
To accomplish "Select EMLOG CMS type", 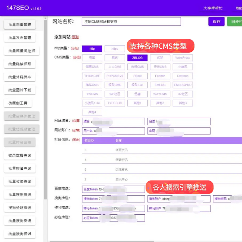I will tap(160, 85).
